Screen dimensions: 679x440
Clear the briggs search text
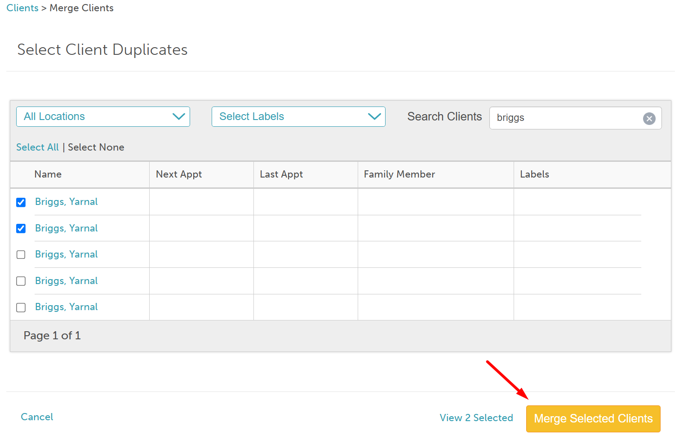(649, 118)
